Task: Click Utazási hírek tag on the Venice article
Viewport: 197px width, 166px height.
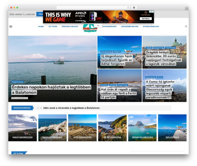Action: (x=170, y=48)
